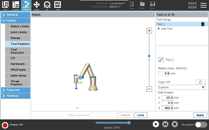Click the Copy TCP refresh icon
Image resolution: width=209 pixels, height=130 pixels.
pyautogui.click(x=200, y=82)
